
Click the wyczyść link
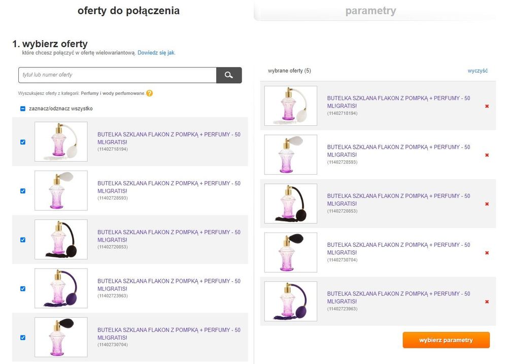pos(478,71)
